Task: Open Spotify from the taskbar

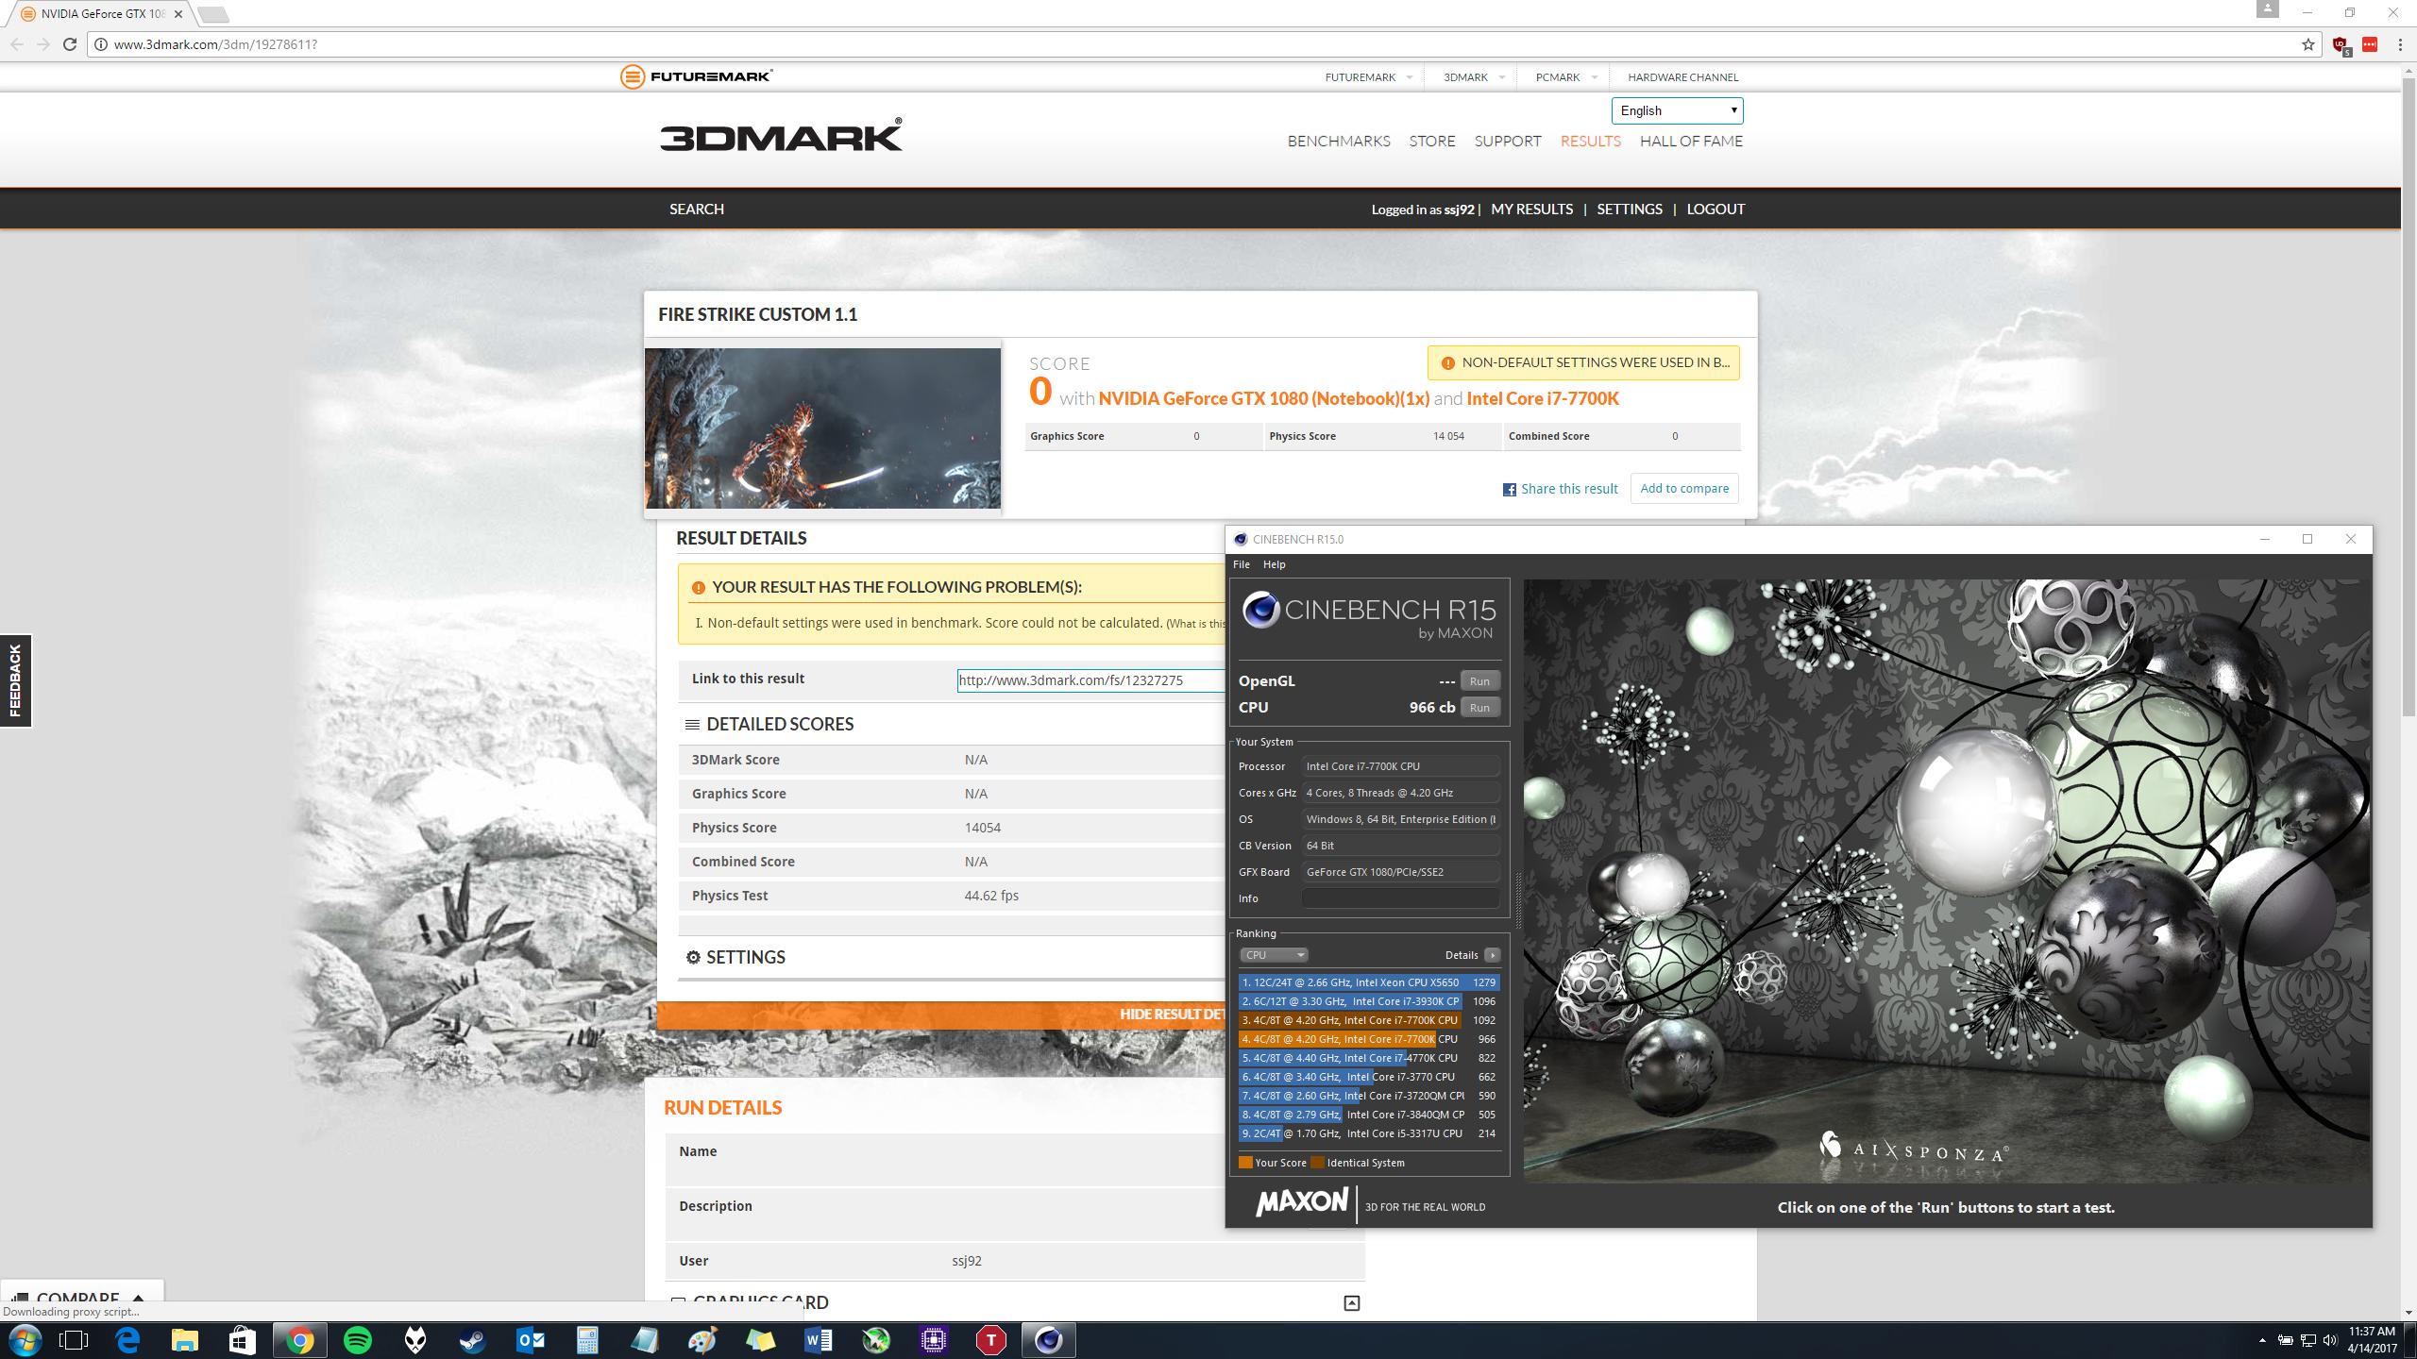Action: tap(358, 1340)
